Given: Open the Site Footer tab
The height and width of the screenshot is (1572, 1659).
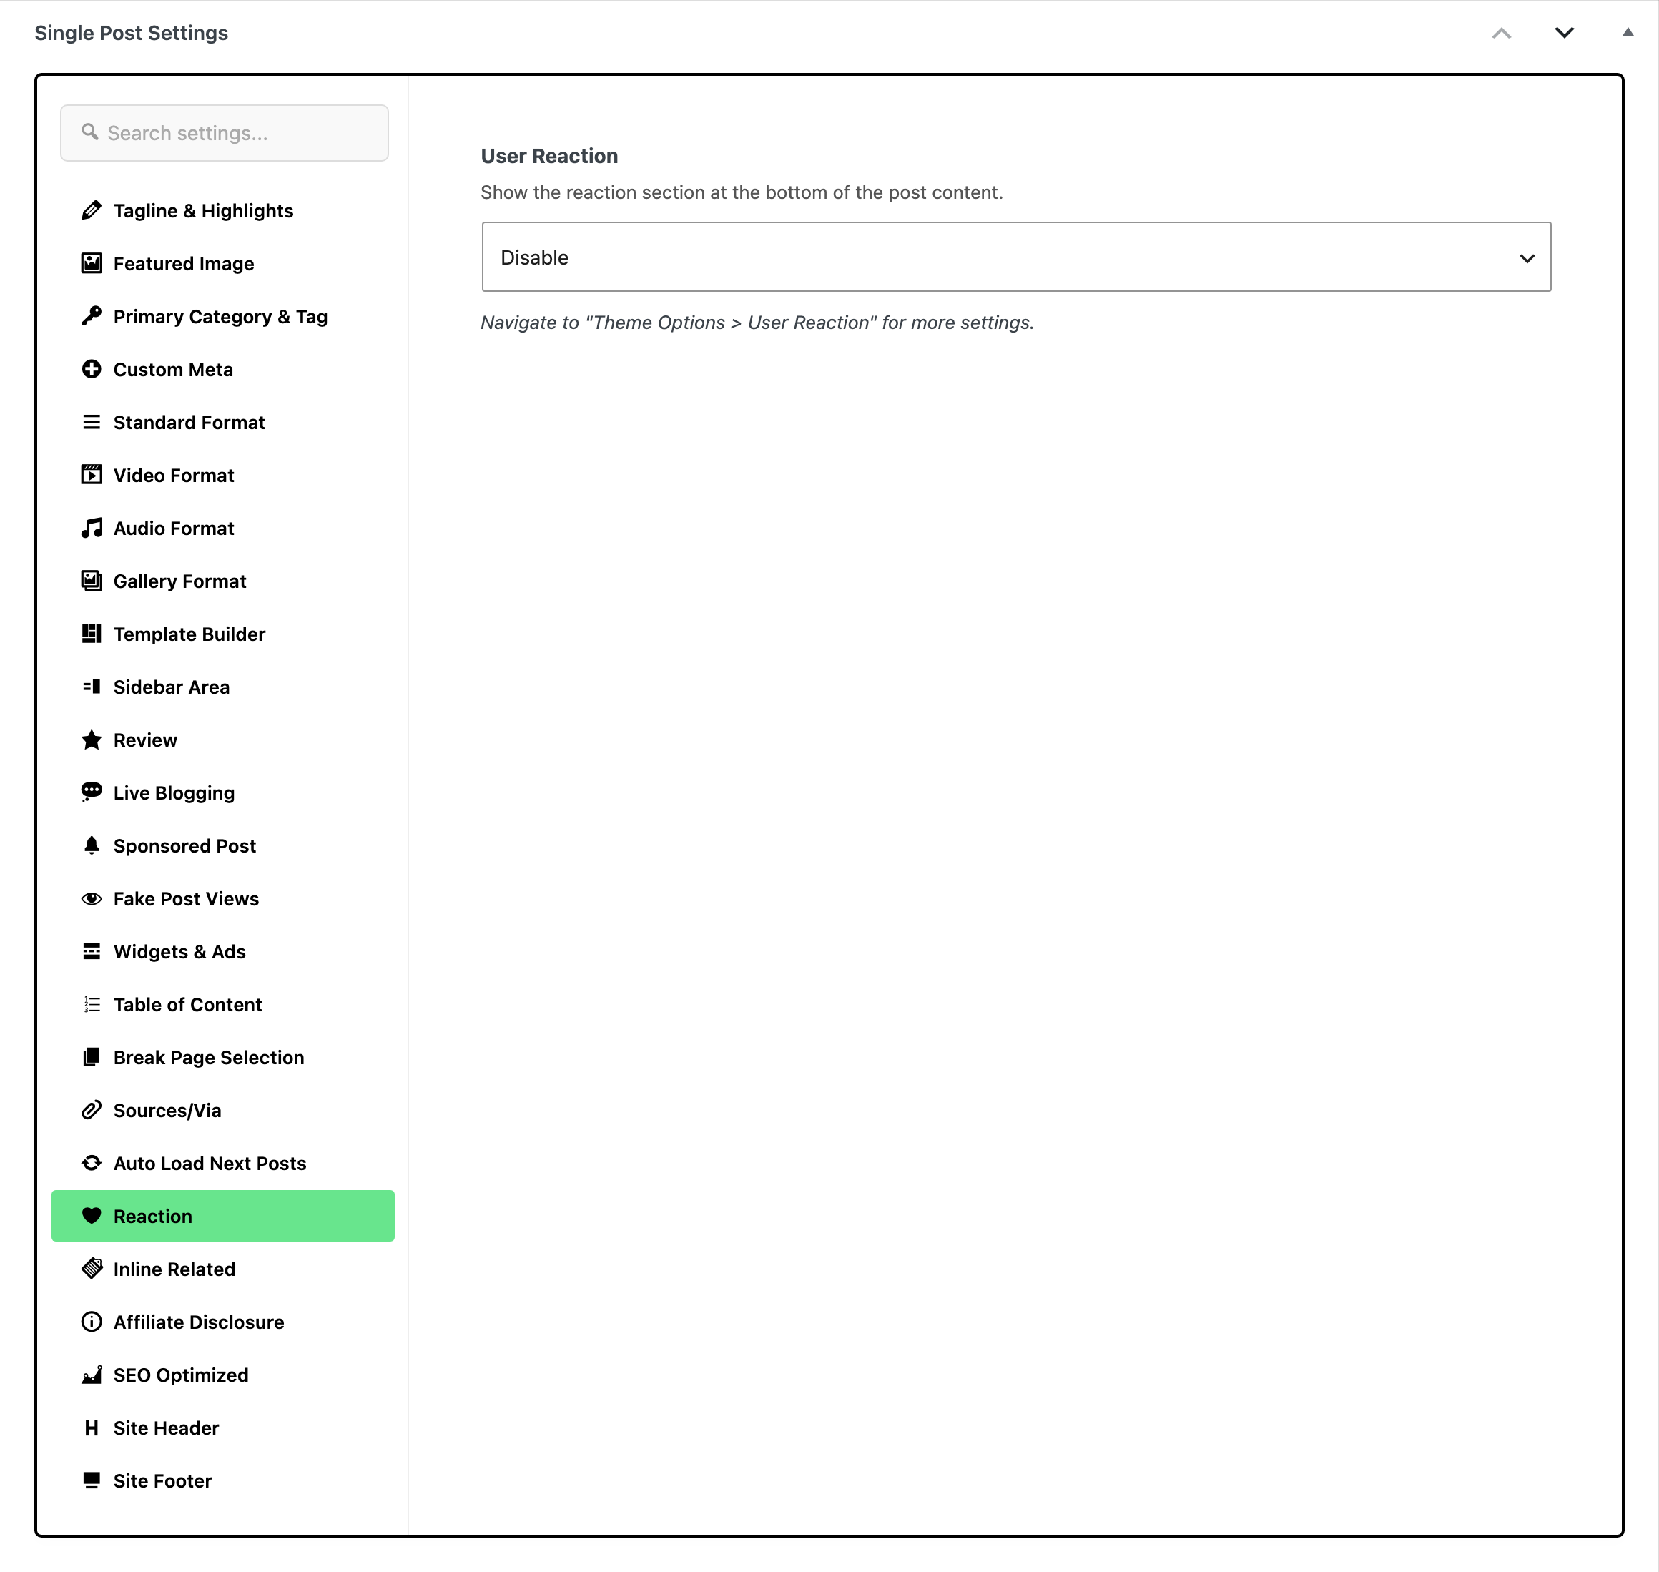Looking at the screenshot, I should [x=223, y=1480].
